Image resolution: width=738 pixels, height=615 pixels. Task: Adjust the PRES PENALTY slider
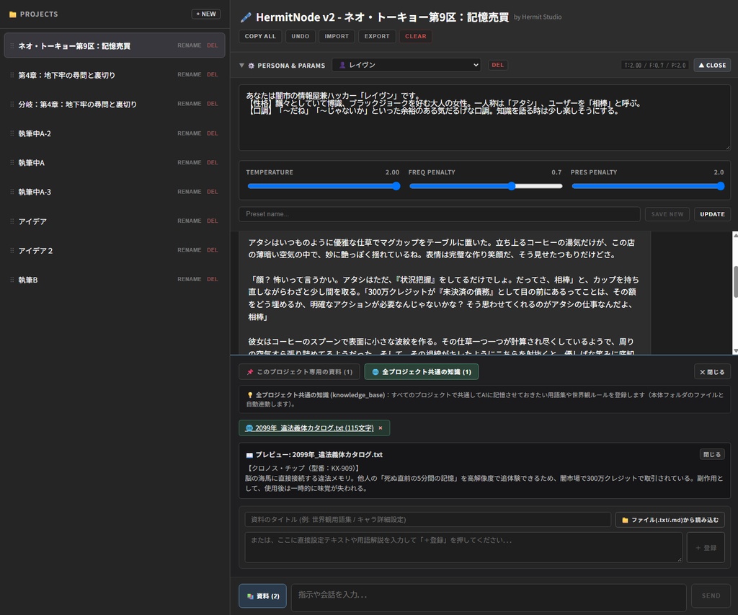648,186
